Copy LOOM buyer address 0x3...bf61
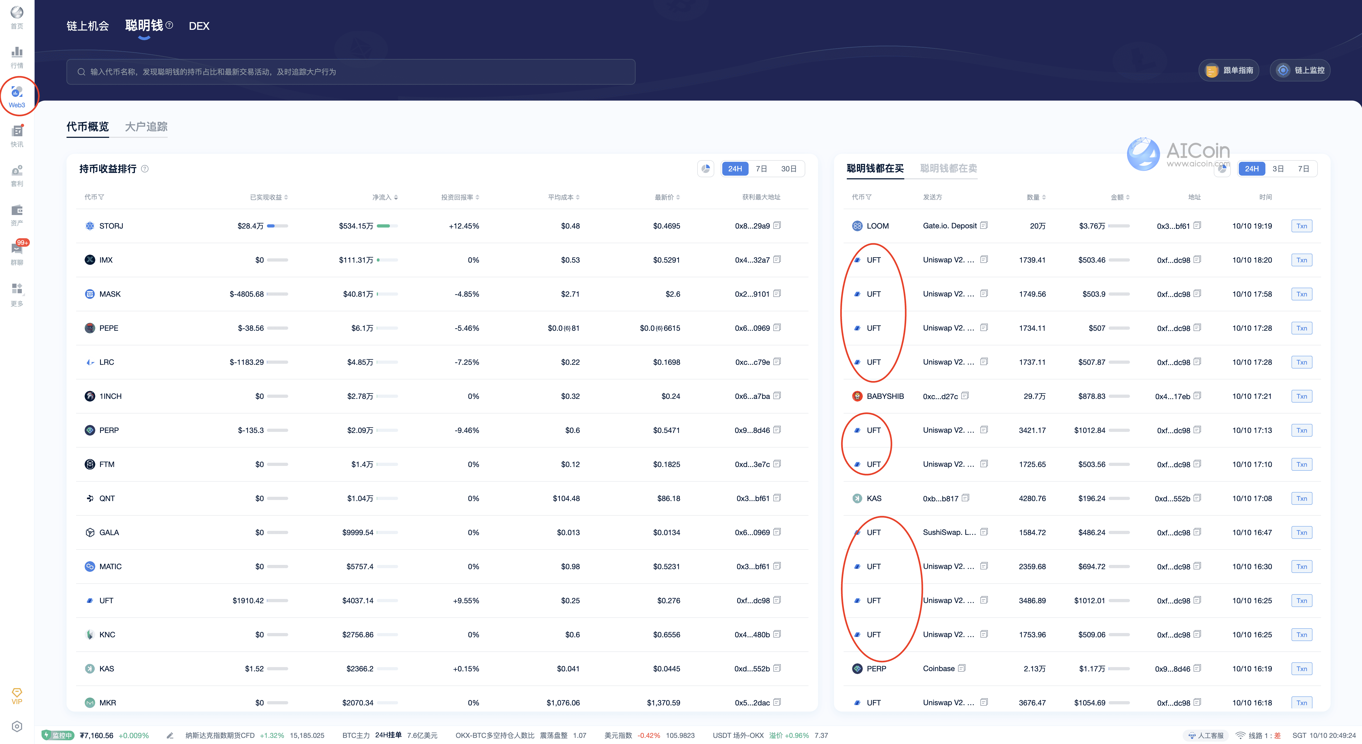Screen dimensions: 1362x744 pyautogui.click(x=1197, y=225)
